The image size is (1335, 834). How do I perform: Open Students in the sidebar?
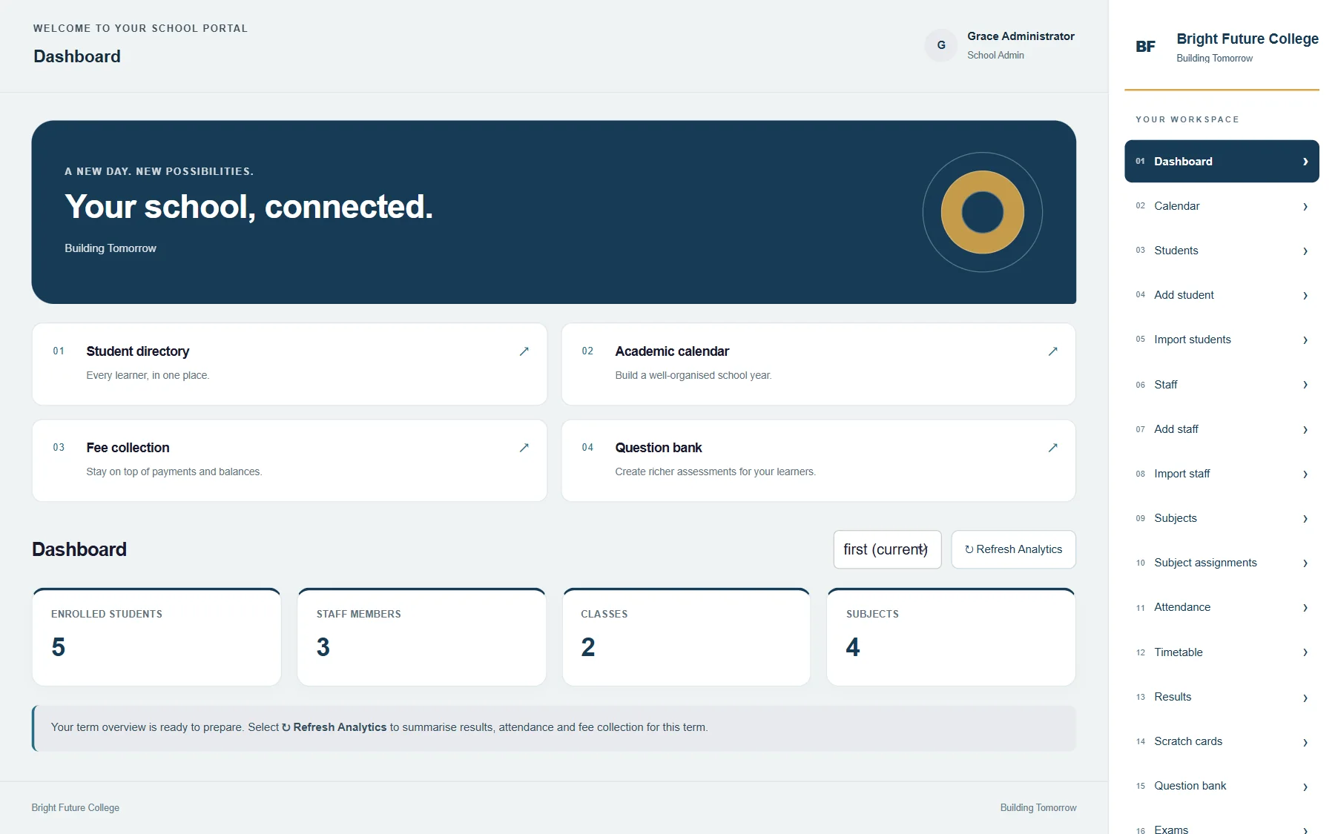tap(1222, 251)
